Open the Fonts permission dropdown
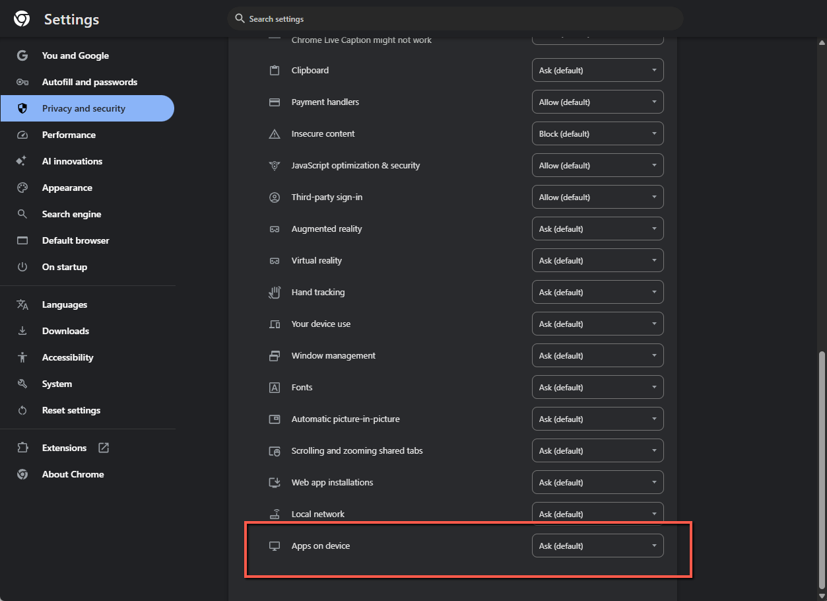The height and width of the screenshot is (601, 827). pyautogui.click(x=597, y=387)
